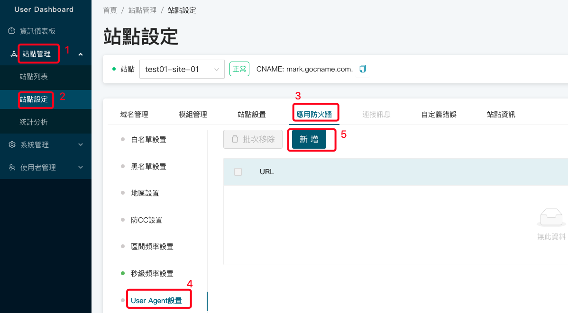This screenshot has width=568, height=313.
Task: Switch to the 域名管理 tab
Action: [x=134, y=114]
